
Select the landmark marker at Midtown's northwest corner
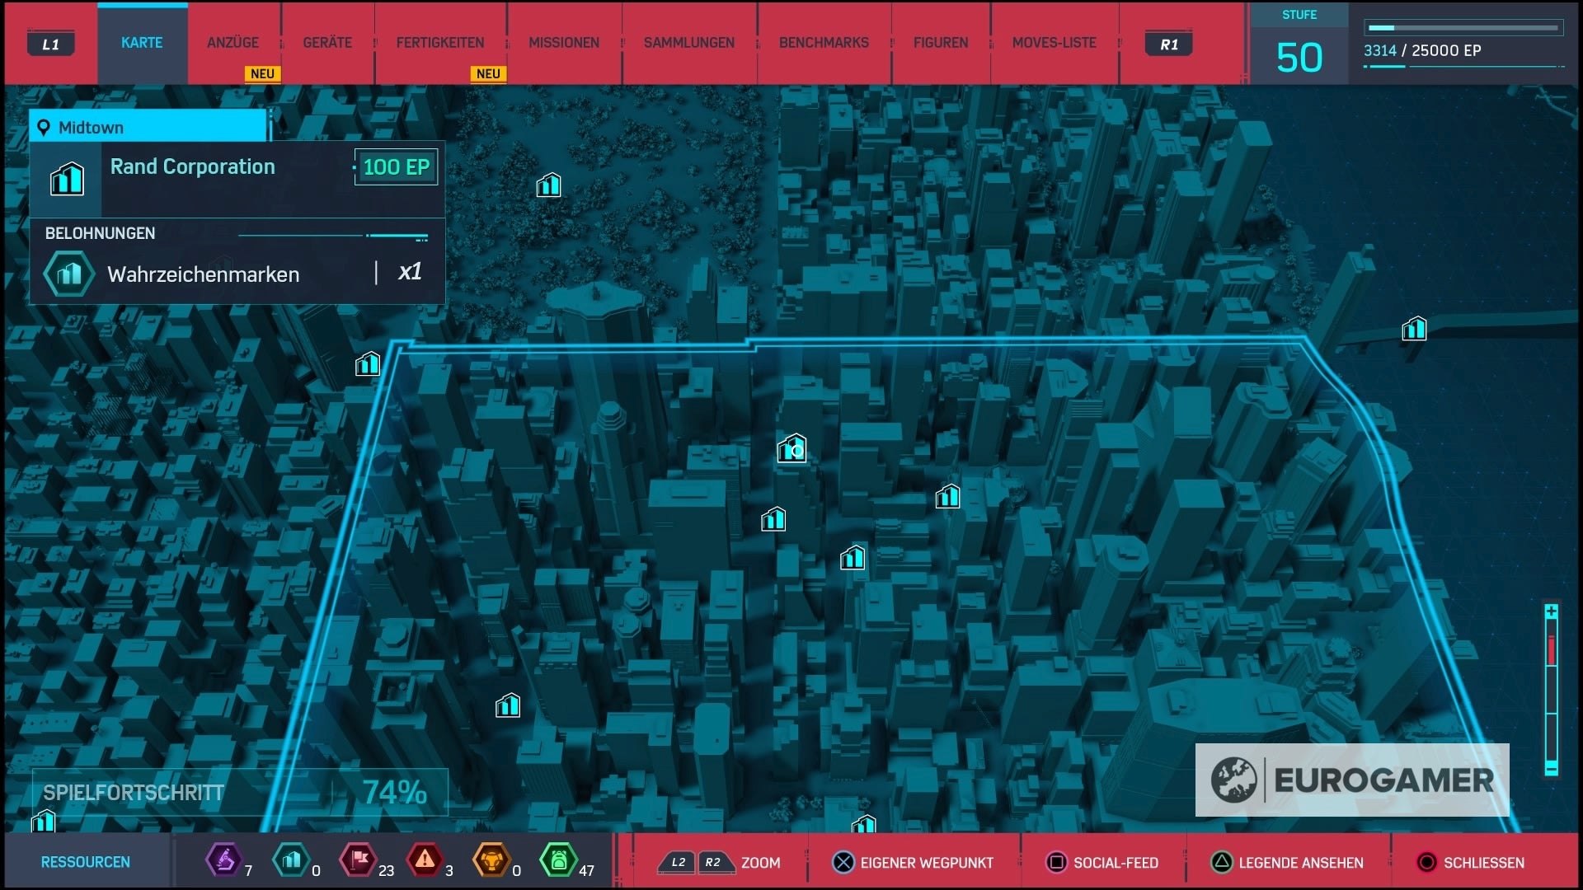[x=368, y=363]
